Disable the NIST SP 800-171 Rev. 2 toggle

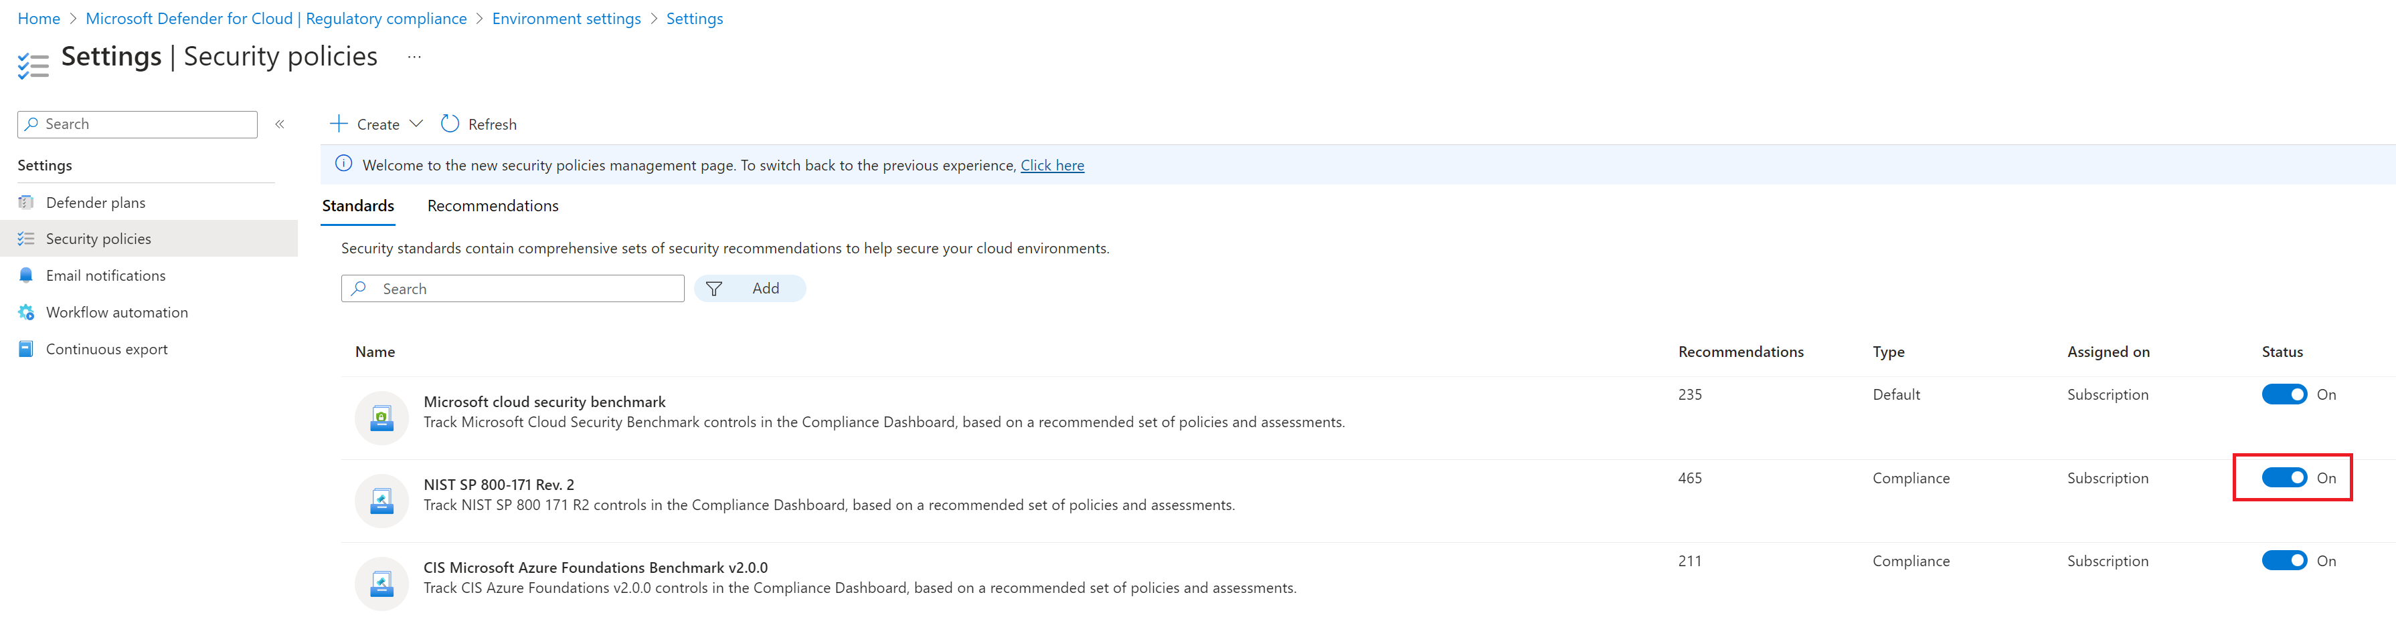(x=2284, y=478)
